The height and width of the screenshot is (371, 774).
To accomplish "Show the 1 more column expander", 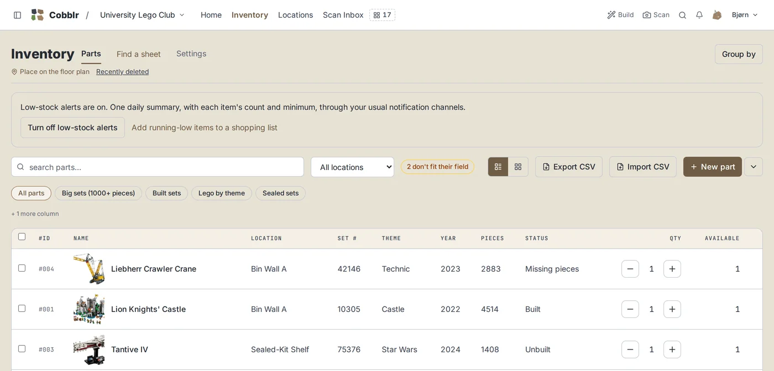I will pyautogui.click(x=35, y=214).
